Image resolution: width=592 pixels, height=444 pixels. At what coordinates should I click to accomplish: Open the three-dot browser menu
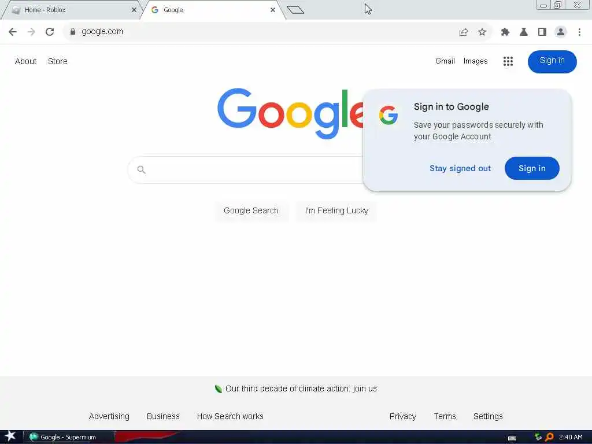coord(579,32)
